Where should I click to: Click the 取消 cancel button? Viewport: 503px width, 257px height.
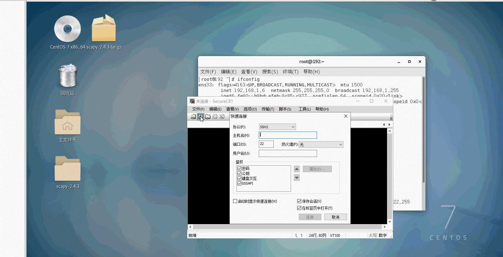336,217
